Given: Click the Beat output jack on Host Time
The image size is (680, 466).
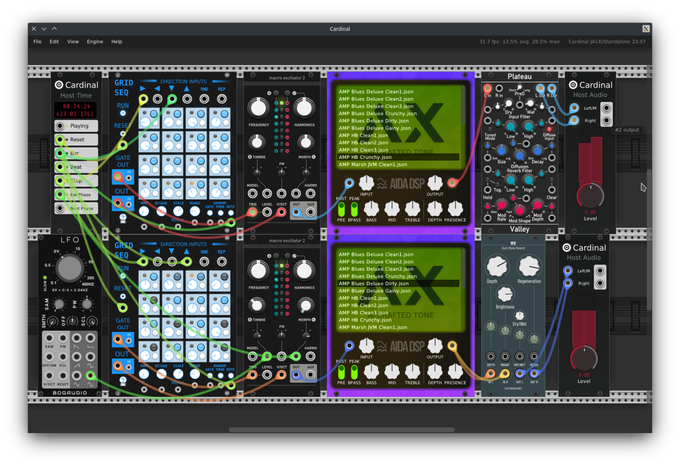Looking at the screenshot, I should coord(60,167).
